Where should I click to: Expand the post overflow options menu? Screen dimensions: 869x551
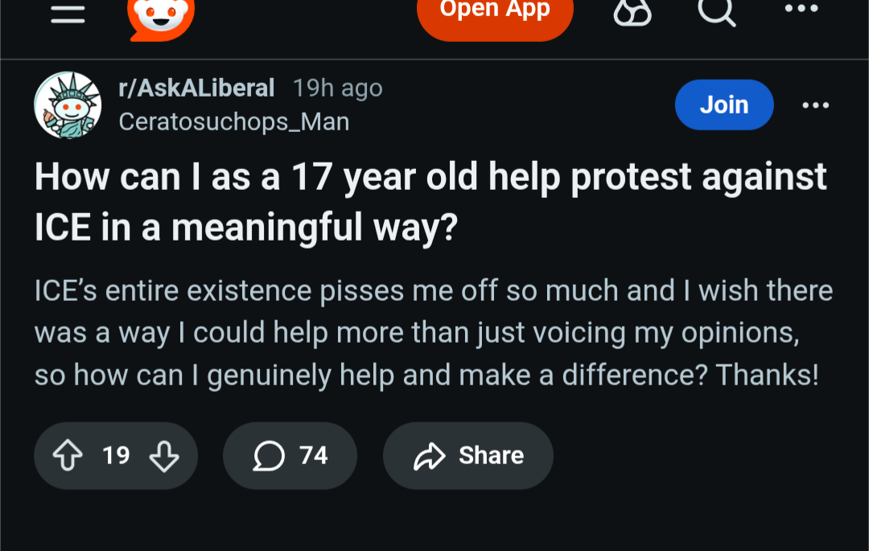point(814,105)
